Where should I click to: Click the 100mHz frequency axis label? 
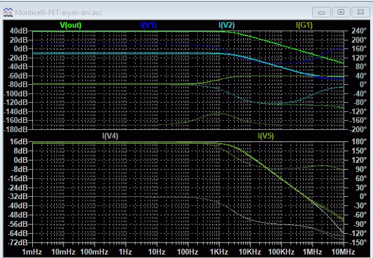(95, 252)
